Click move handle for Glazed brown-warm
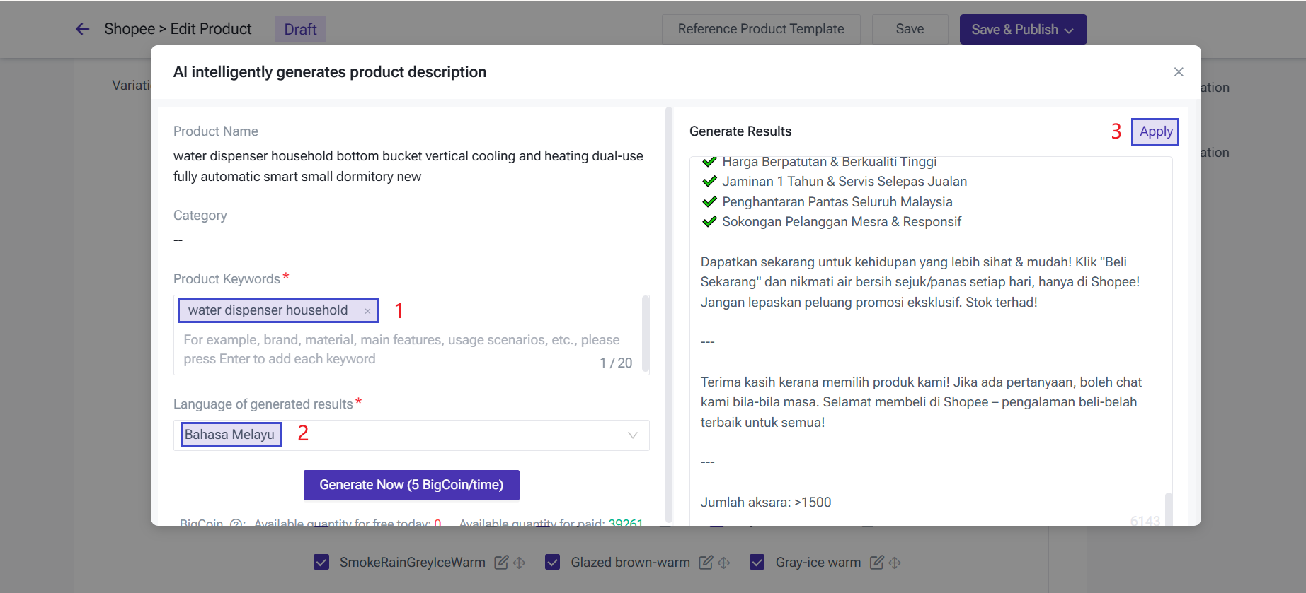This screenshot has width=1306, height=593. [x=723, y=563]
